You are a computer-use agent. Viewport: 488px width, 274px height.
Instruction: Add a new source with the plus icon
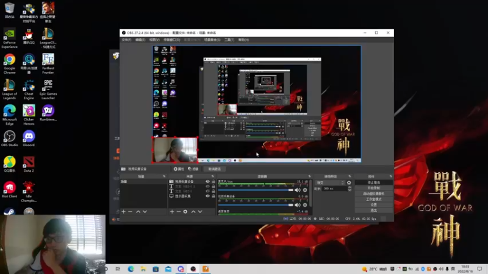(x=172, y=211)
